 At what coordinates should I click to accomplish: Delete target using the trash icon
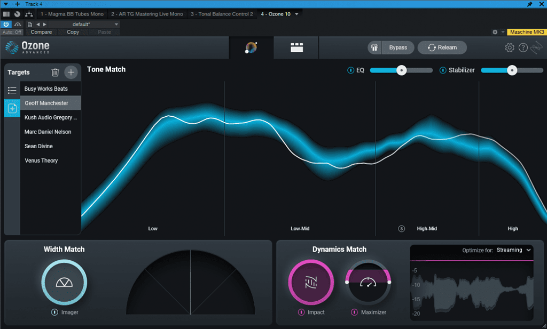click(x=55, y=73)
